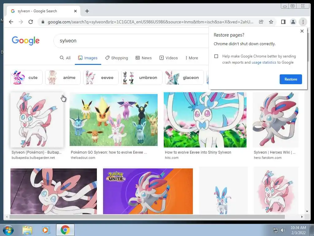This screenshot has height=236, width=314.
Task: Open 'How to evolve Eevee into Shiny Sylveon' title
Action: click(198, 152)
